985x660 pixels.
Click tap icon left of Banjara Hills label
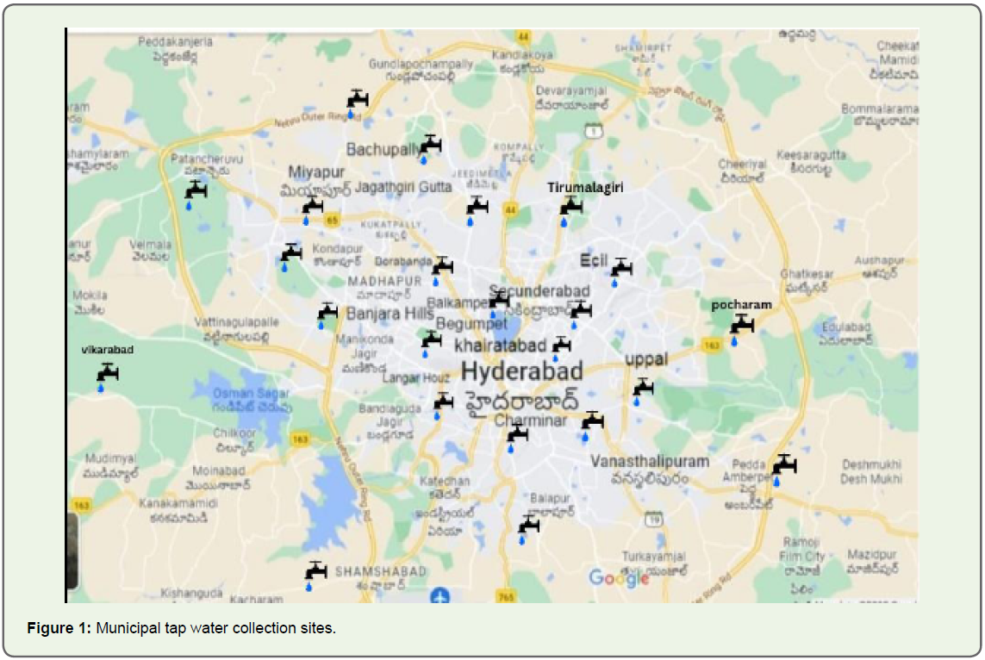pyautogui.click(x=327, y=314)
